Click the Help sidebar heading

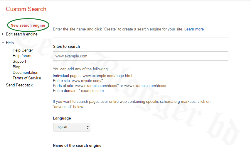click(10, 43)
